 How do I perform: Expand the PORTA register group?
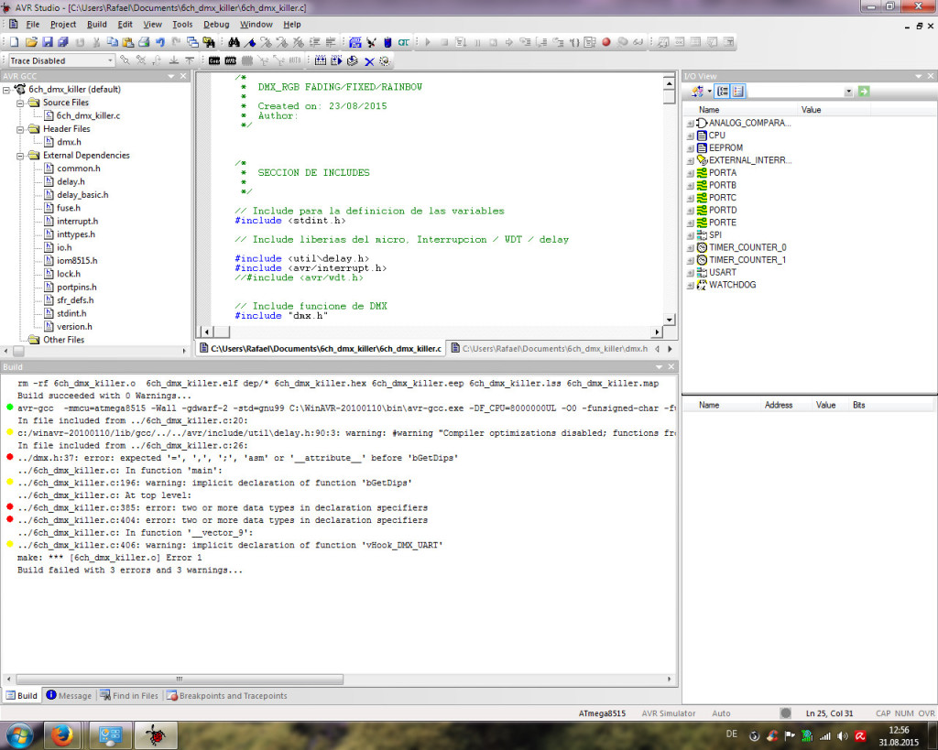click(x=690, y=173)
